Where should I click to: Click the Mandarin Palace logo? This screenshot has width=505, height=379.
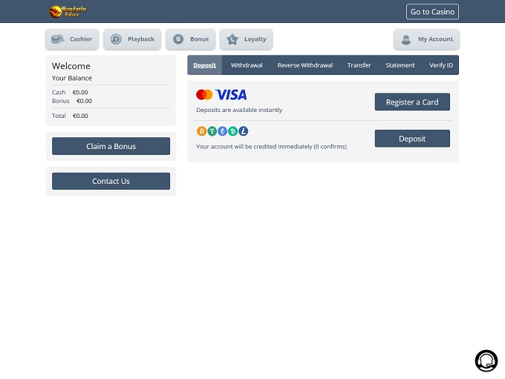pos(68,11)
